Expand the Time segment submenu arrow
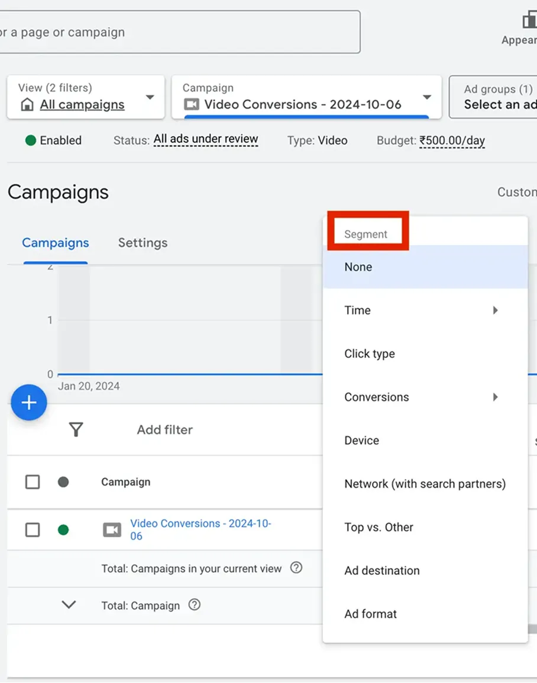Screen dimensions: 537x683 click(495, 310)
